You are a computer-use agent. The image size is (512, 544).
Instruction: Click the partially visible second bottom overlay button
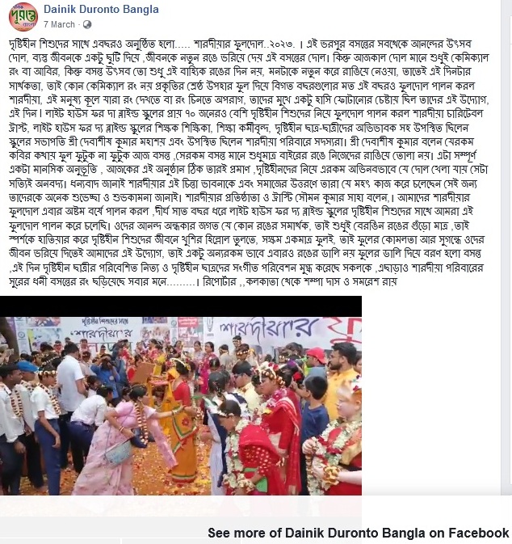click(180, 542)
